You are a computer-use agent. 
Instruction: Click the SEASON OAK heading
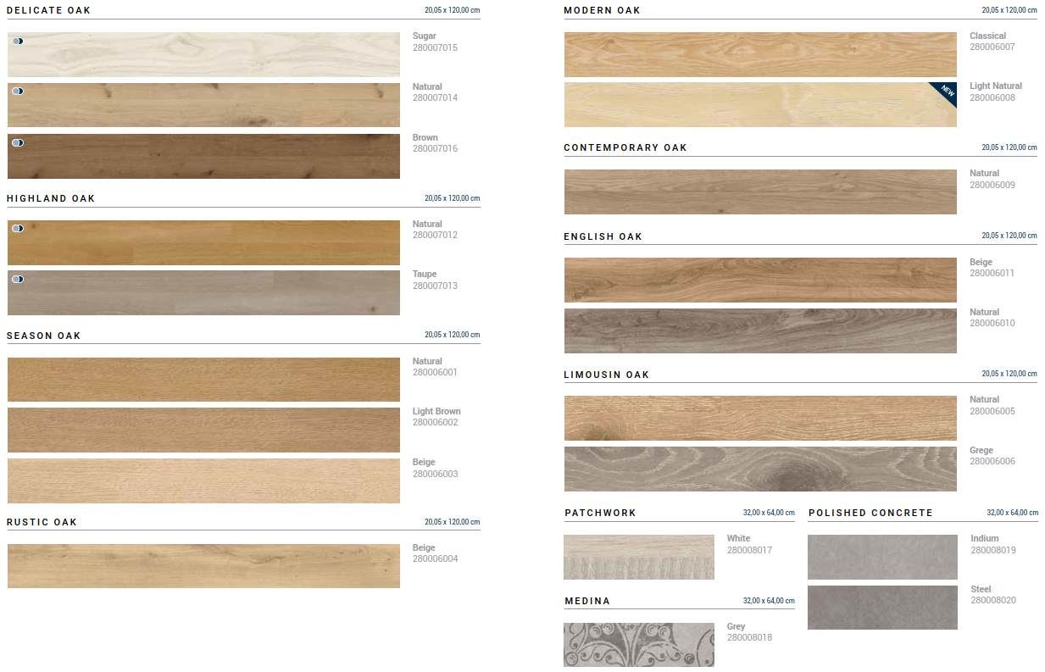(x=44, y=336)
